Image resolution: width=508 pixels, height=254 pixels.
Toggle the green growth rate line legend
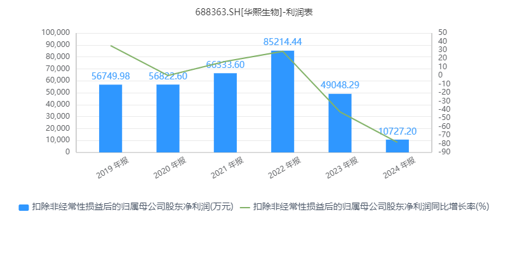366,207
